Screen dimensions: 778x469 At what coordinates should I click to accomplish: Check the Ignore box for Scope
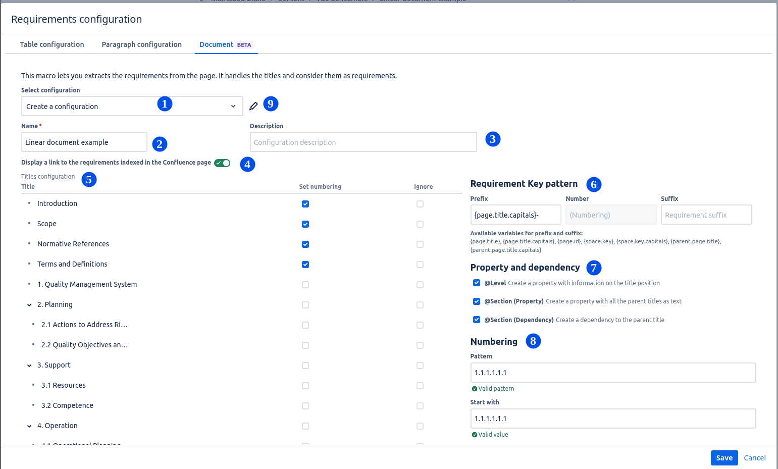(420, 224)
